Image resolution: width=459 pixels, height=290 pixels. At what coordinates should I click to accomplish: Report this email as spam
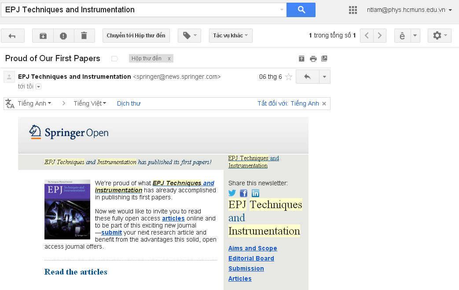pos(63,36)
